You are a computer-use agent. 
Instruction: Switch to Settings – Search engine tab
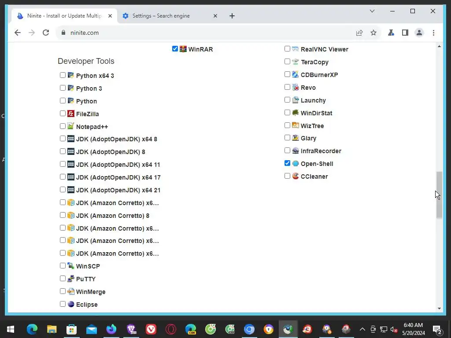(170, 16)
